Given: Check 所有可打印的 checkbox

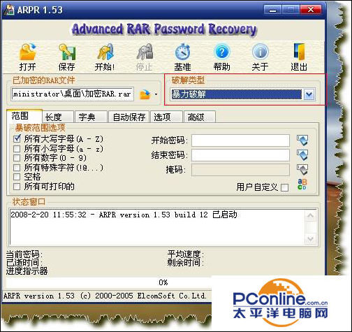Looking at the screenshot, I should click(17, 187).
